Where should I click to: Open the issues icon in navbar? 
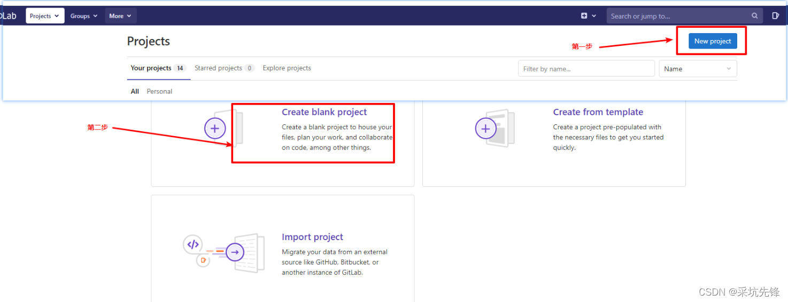(776, 16)
